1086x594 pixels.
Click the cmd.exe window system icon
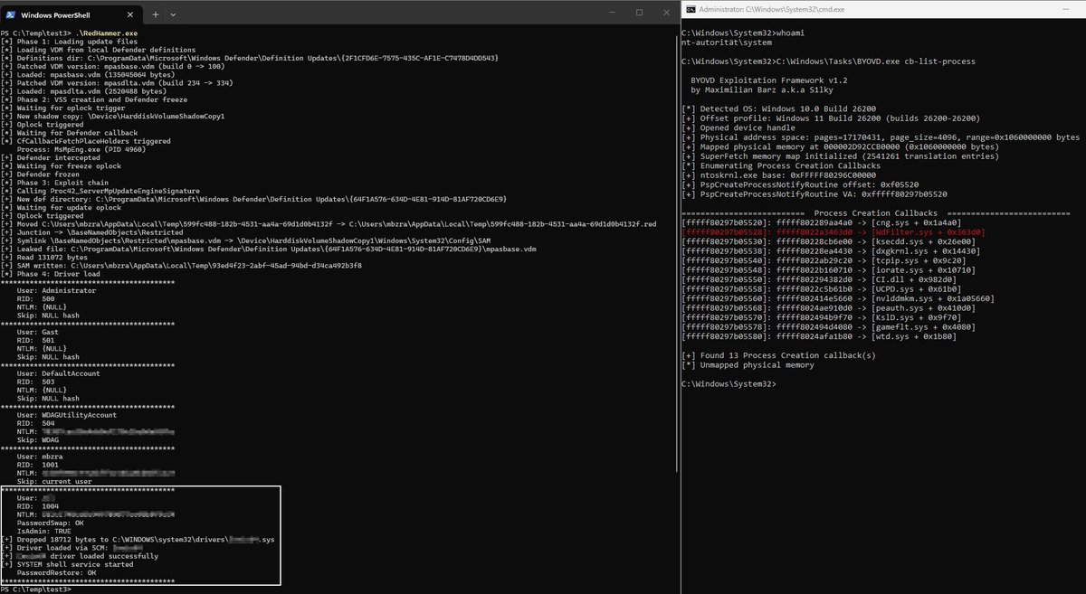(x=690, y=9)
